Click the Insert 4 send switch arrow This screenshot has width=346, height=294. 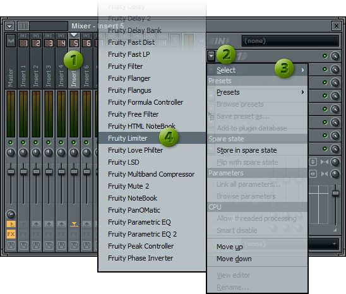(x=61, y=225)
